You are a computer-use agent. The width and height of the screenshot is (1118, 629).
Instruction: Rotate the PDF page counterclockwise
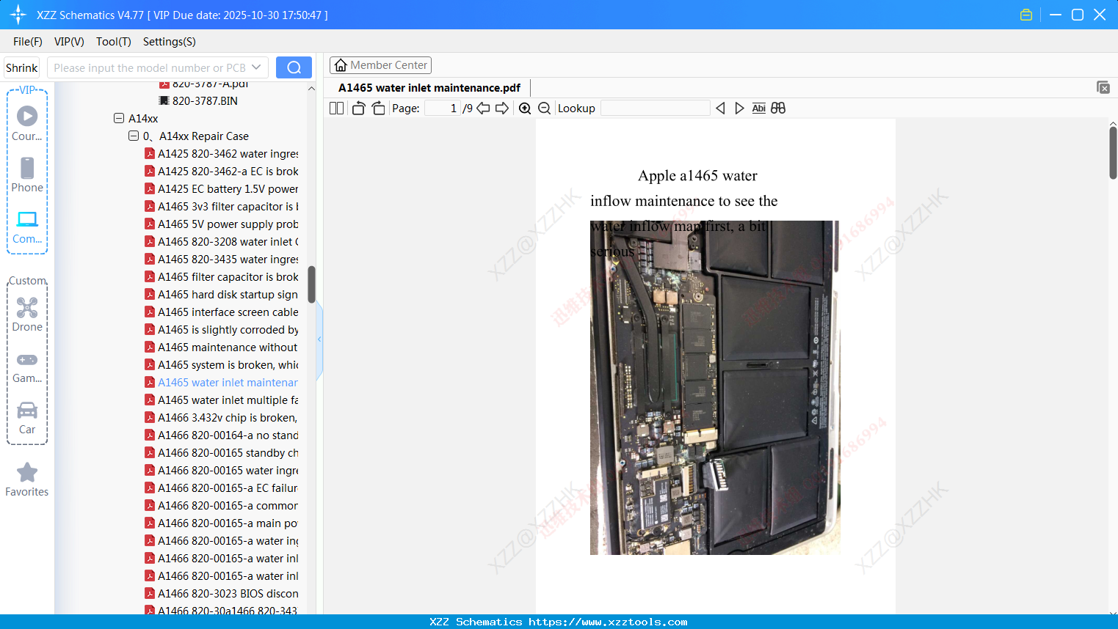pos(358,108)
